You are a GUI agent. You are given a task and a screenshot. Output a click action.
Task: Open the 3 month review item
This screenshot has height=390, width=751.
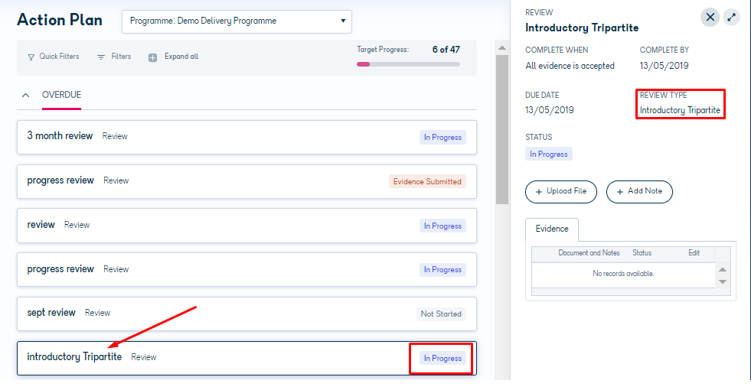coord(247,138)
